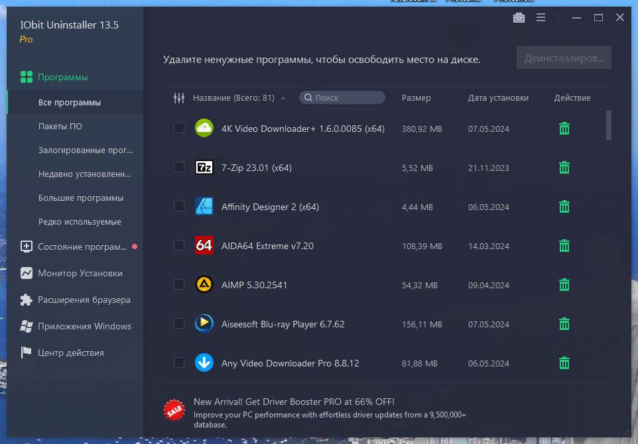Open the toolbox briefcase icon

[x=519, y=17]
